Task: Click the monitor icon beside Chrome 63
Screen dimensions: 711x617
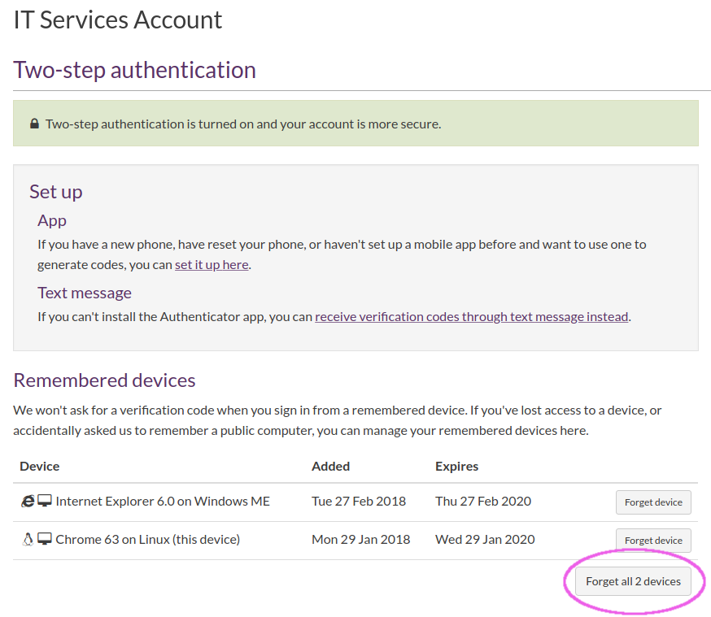Action: pyautogui.click(x=45, y=540)
